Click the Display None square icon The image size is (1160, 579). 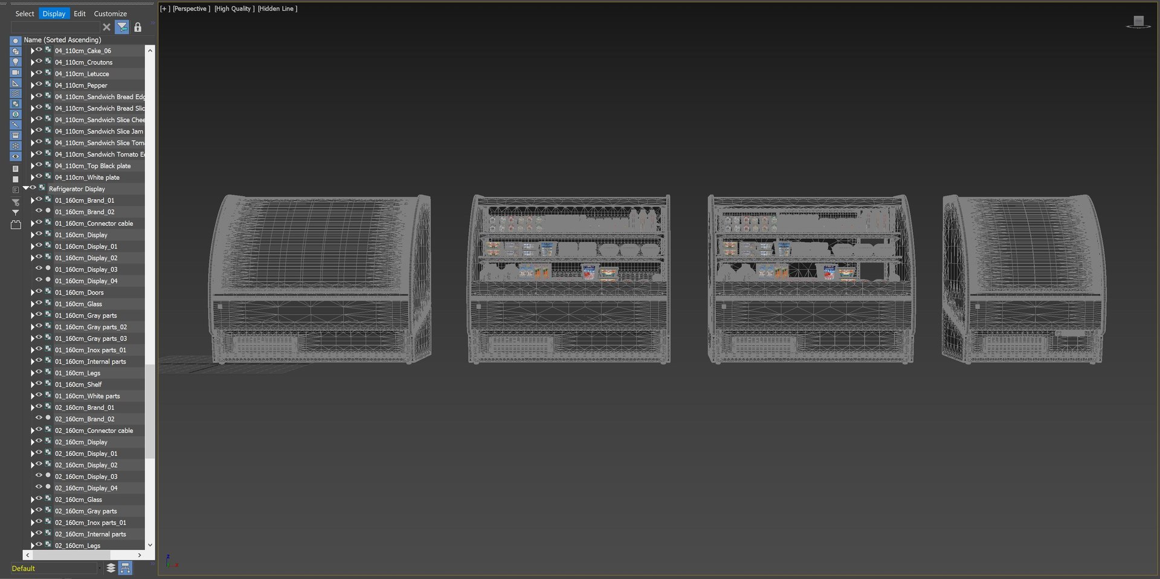coord(16,179)
